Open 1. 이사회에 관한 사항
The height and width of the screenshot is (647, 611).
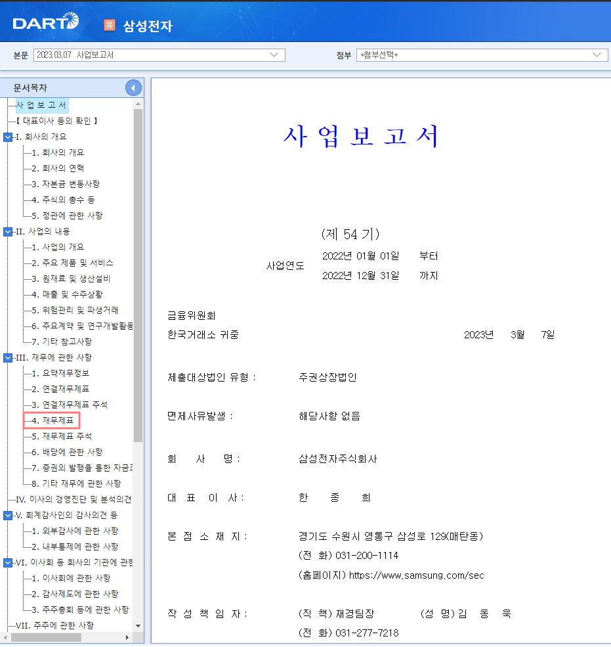pyautogui.click(x=72, y=578)
